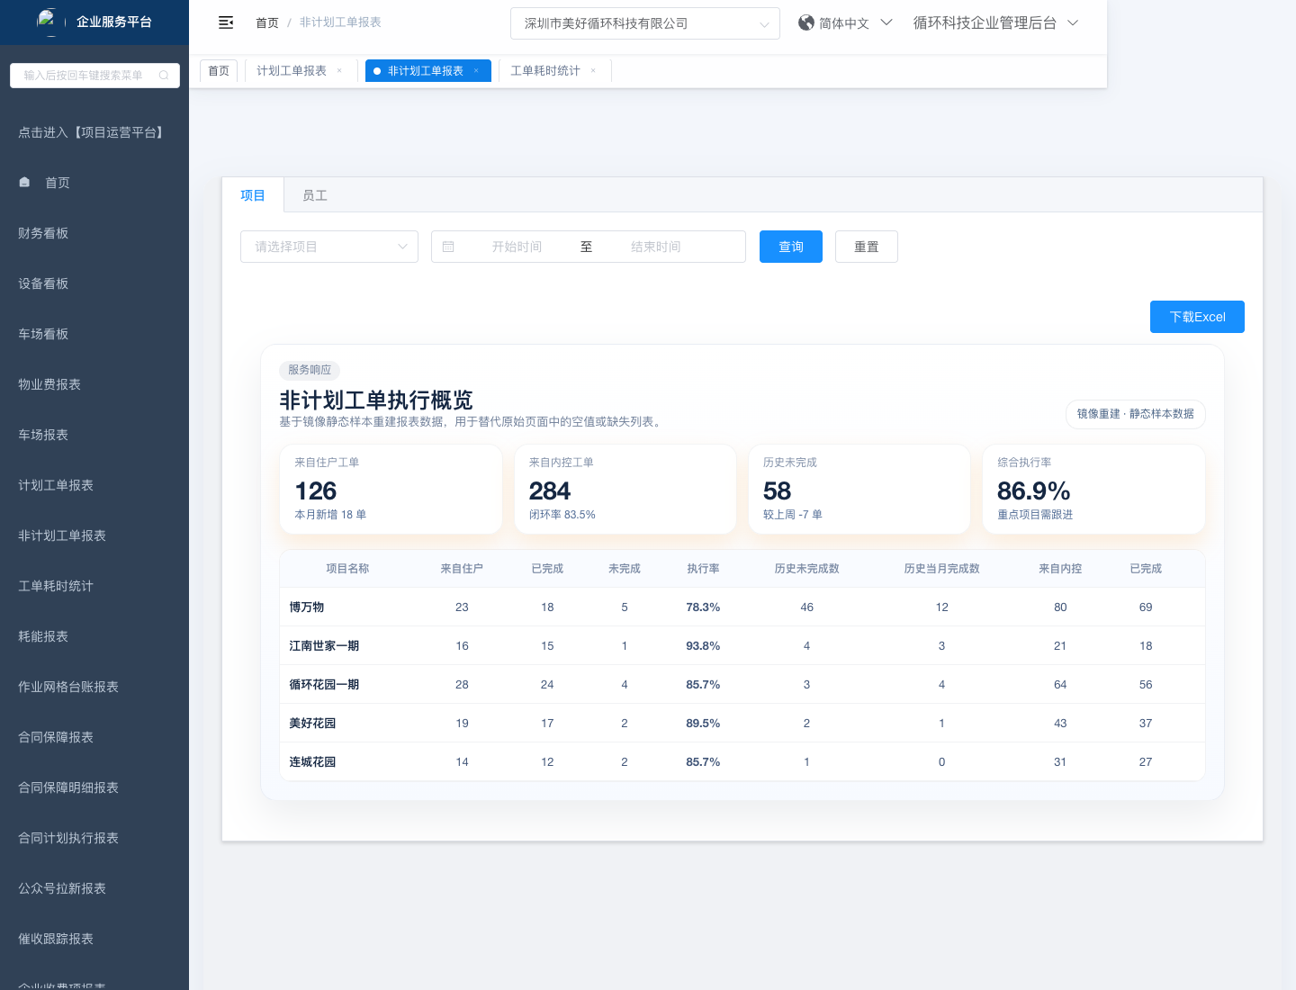Collapse the sidebar with the hamburger icon

pyautogui.click(x=226, y=22)
